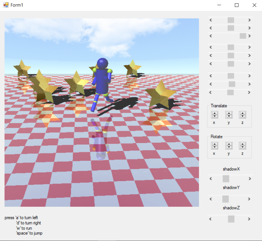Click the left arrow of the shadowX scrollbar

click(x=211, y=179)
